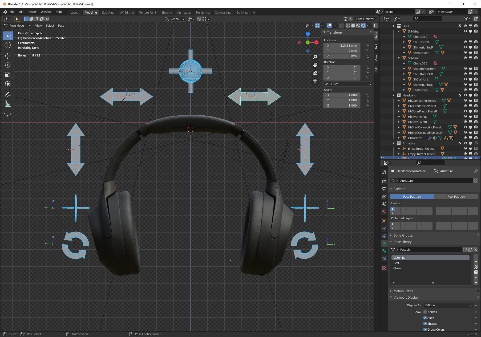Switch viewport shading to Rendered

pos(363,26)
